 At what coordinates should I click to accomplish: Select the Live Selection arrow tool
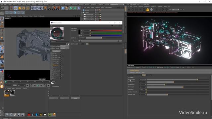[x=12, y=8]
